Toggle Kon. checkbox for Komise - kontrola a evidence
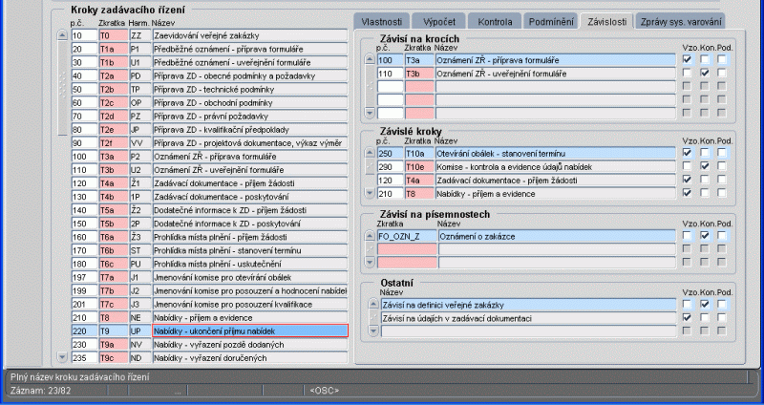The width and height of the screenshot is (764, 405). [705, 166]
